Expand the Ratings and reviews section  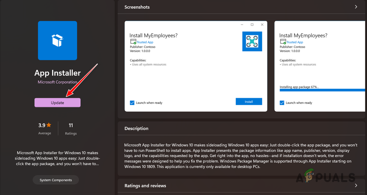(x=356, y=186)
